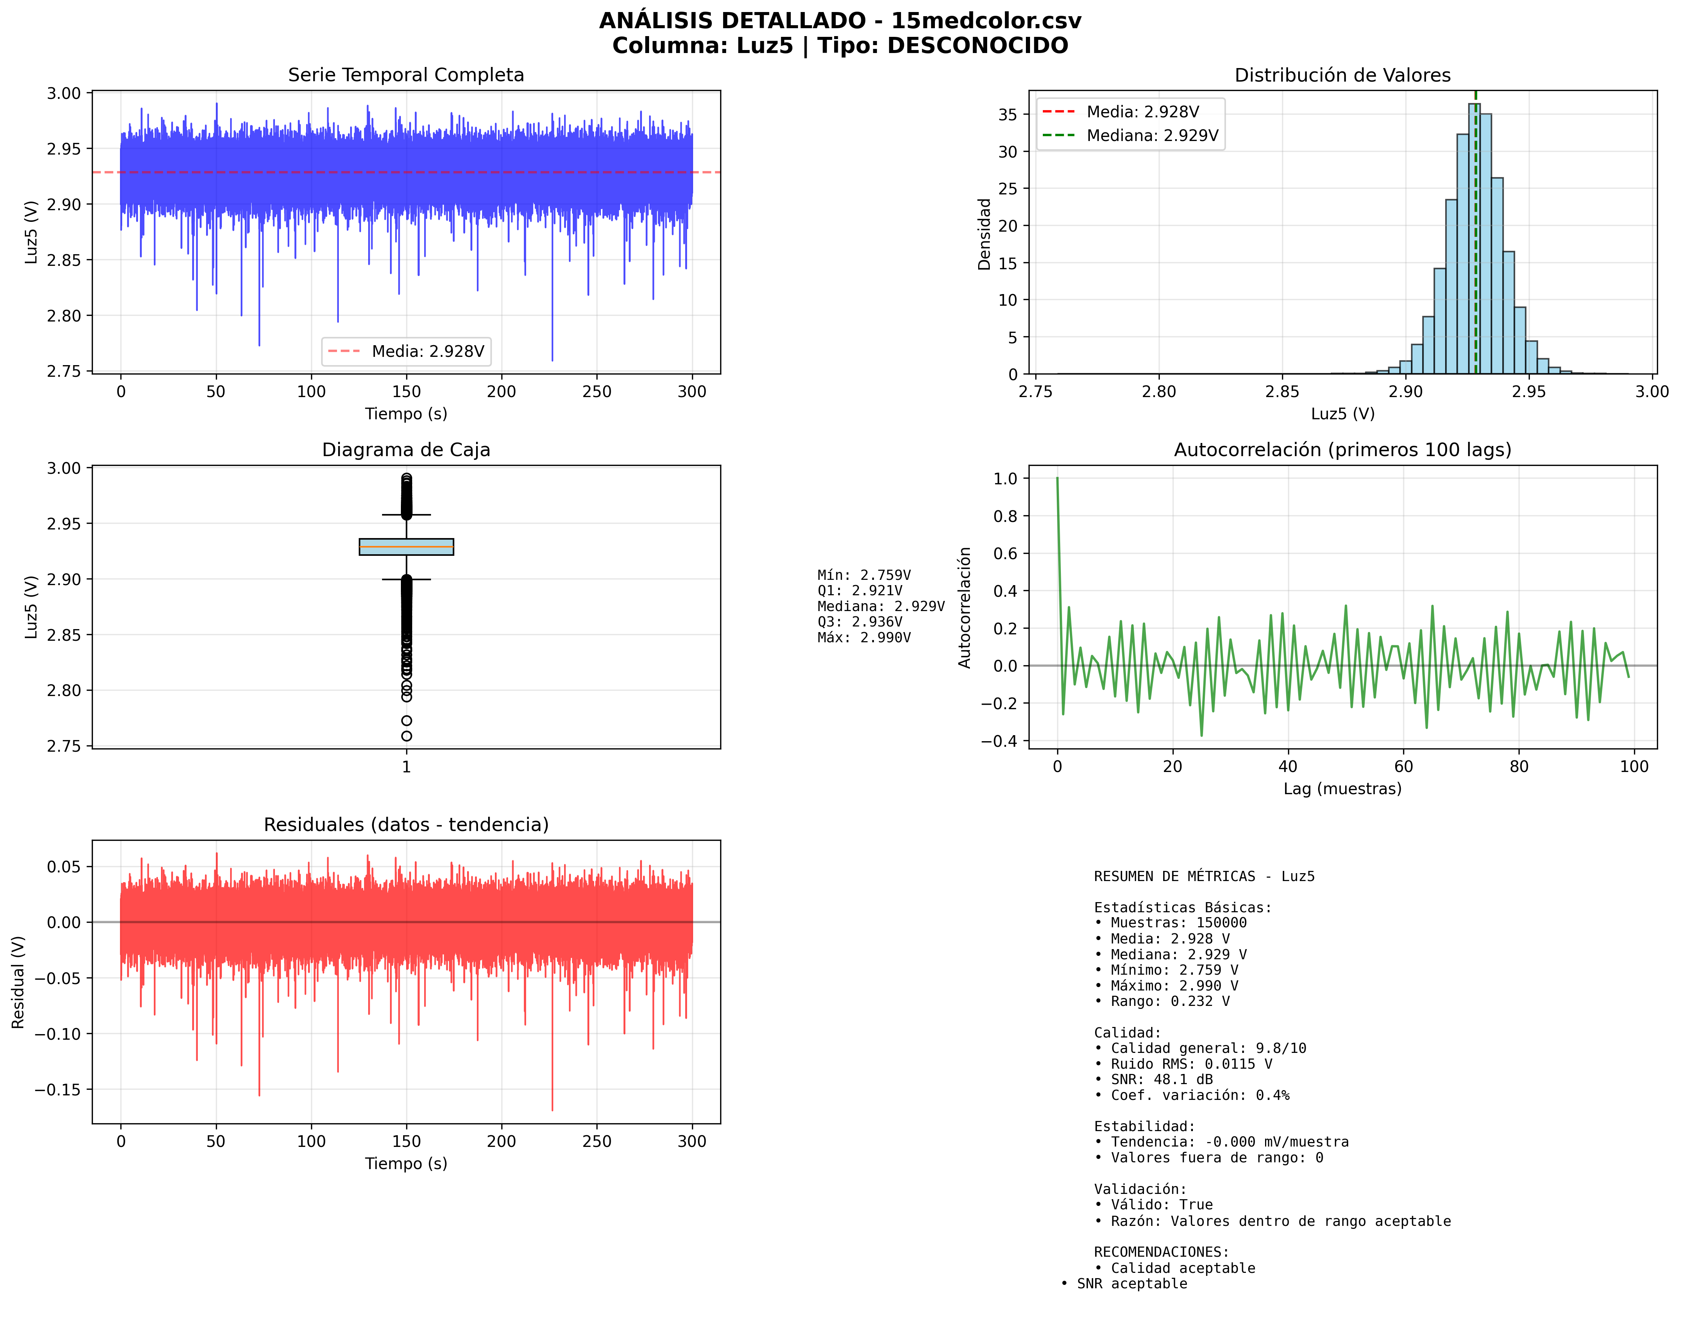1681x1318 pixels.
Task: Click the autocorrelation peak at lag 0
Action: [x=1057, y=479]
